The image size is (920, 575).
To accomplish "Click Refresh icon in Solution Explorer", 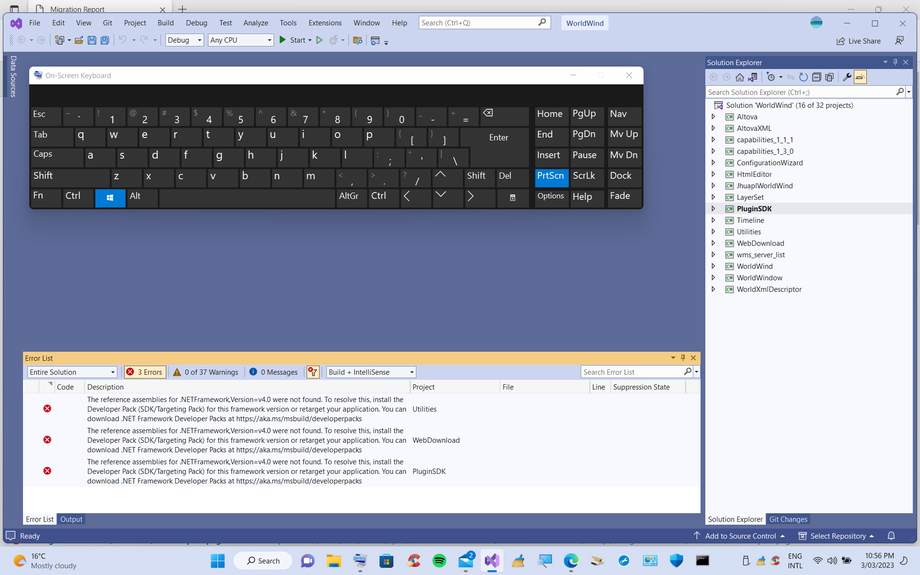I will 804,77.
